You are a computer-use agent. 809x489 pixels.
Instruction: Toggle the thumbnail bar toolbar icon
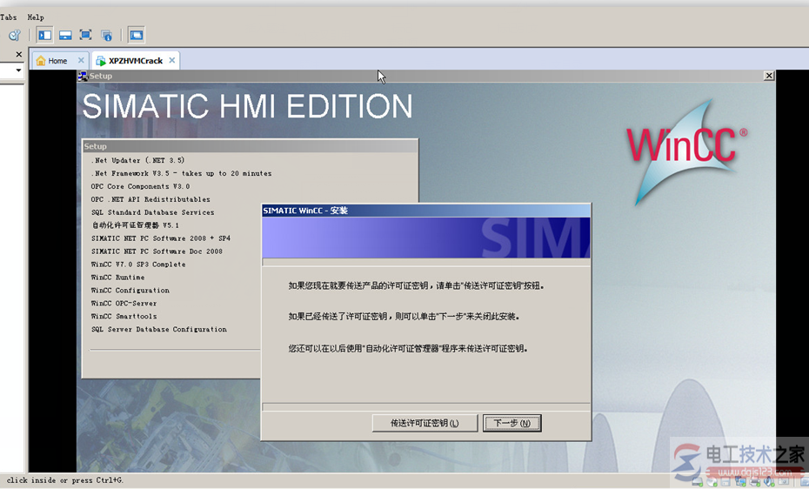pyautogui.click(x=65, y=35)
